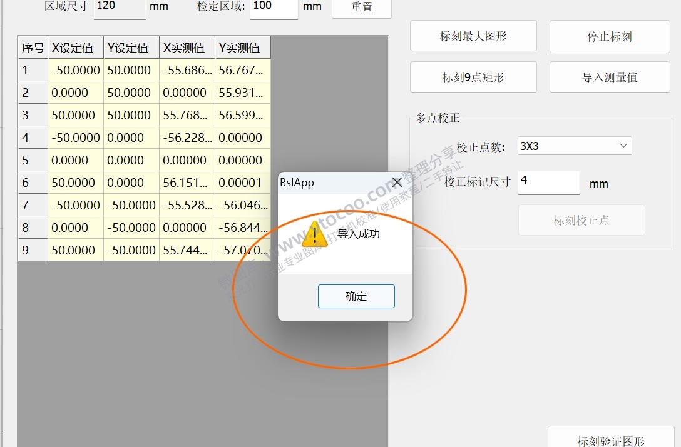Click the 标刻校正点 button
Viewport: 681px width, 447px height.
581,220
